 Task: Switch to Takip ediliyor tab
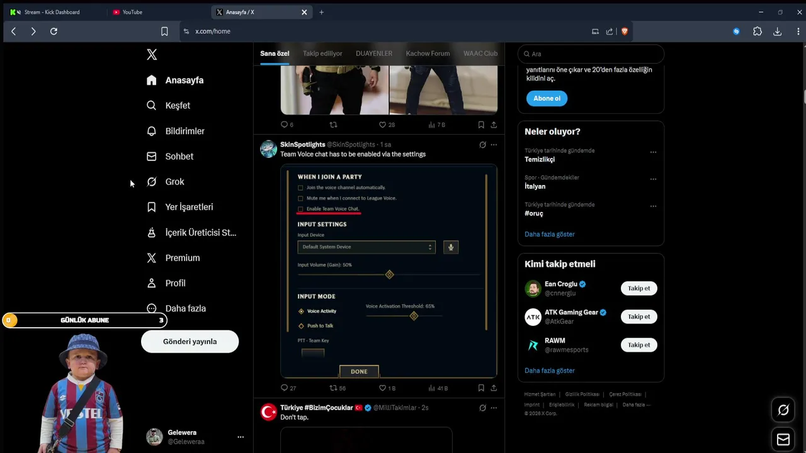coord(322,53)
